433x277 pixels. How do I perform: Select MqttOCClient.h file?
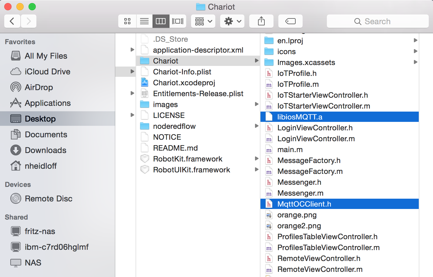[340, 204]
